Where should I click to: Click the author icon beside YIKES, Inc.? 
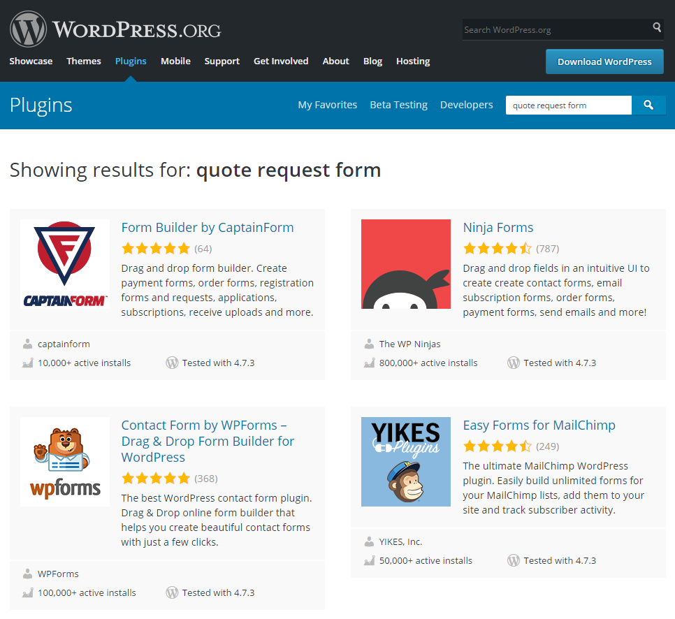(369, 541)
